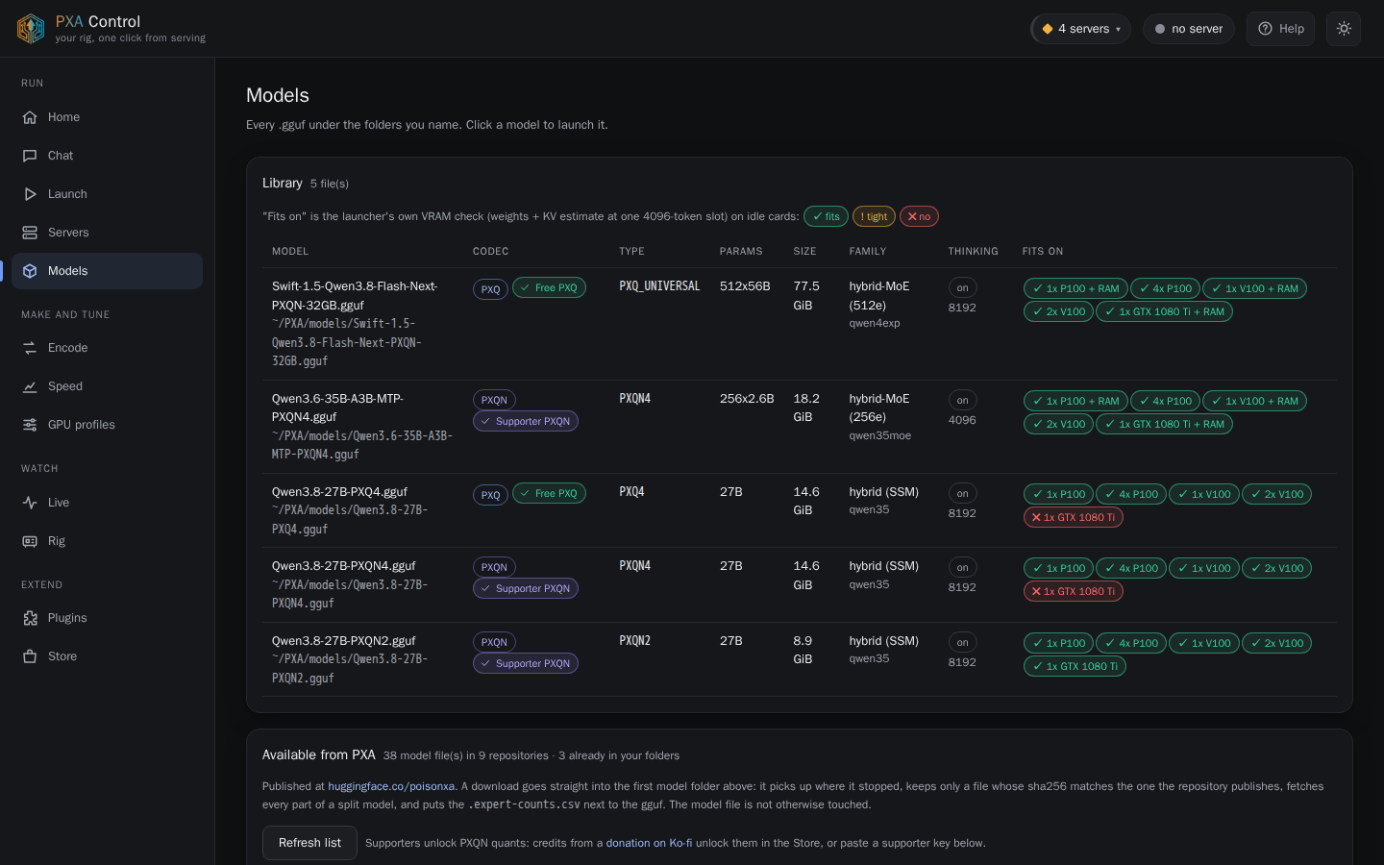Screen dimensions: 1384x865
Task: Open the Chat bubble icon
Action: (x=30, y=156)
